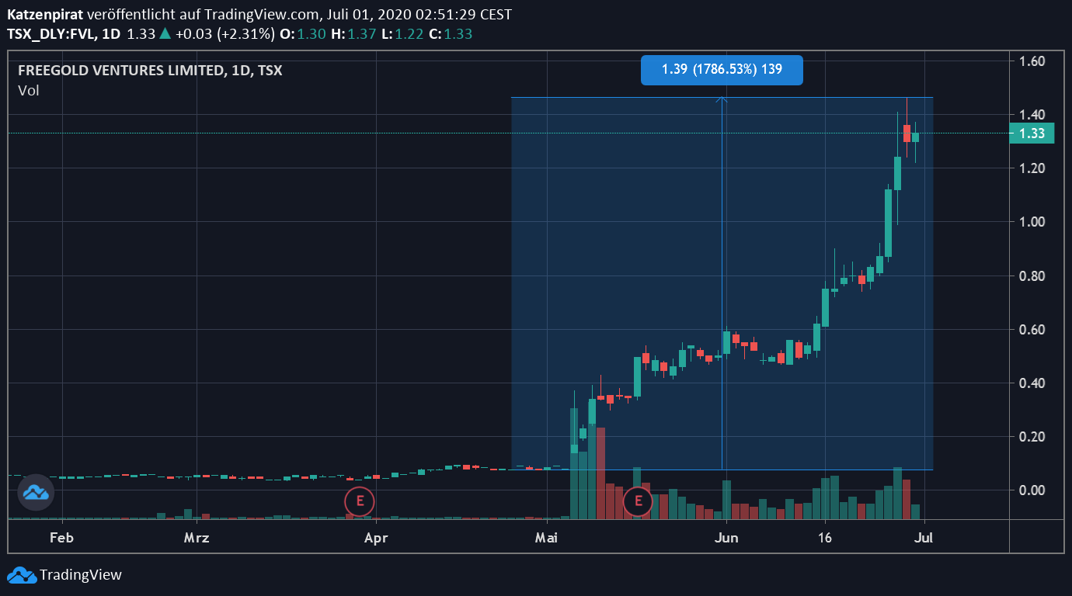Image resolution: width=1072 pixels, height=596 pixels.
Task: Open the earnings 'E' marker in mid-May
Action: click(x=639, y=501)
